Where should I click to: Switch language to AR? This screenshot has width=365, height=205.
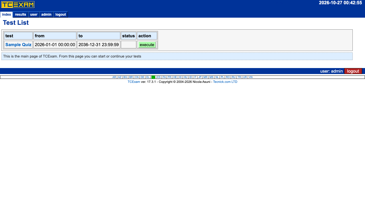pos(114,77)
